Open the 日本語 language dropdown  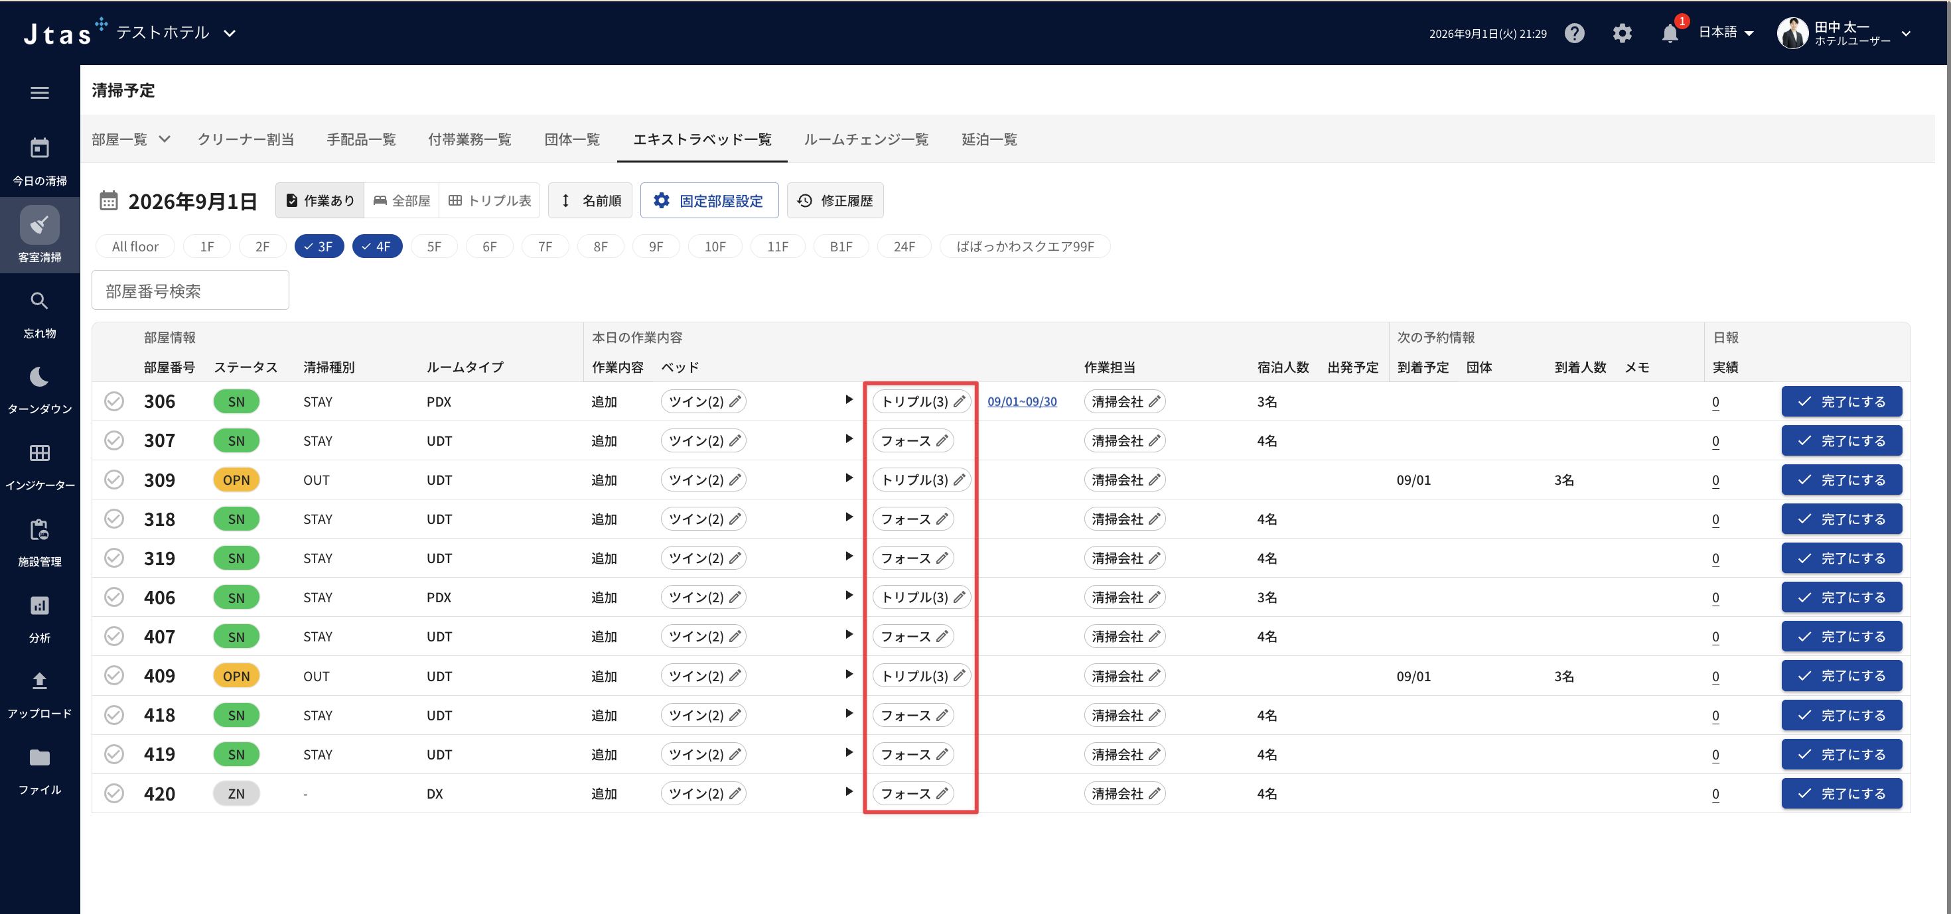(1725, 33)
